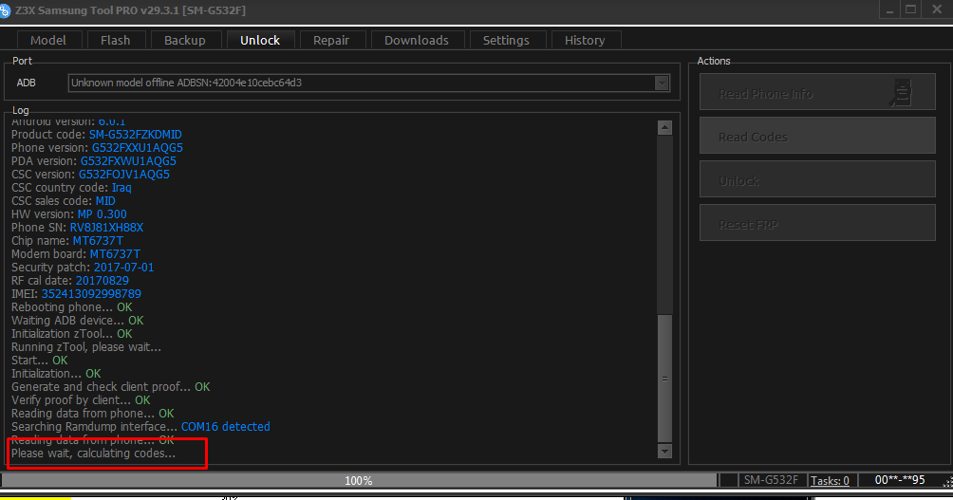This screenshot has height=500, width=953.
Task: Maximize the Z3X Samsung Tool window
Action: pos(910,9)
